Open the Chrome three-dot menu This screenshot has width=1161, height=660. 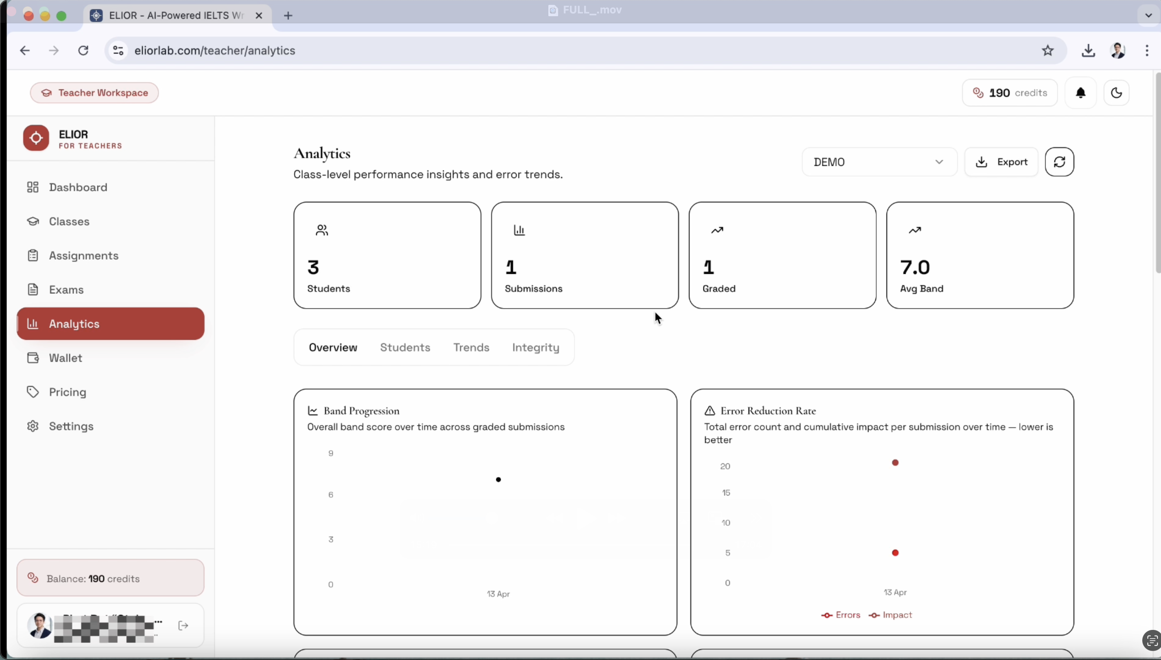coord(1146,50)
